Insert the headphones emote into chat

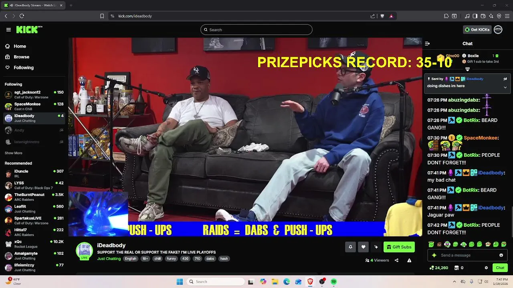pyautogui.click(x=447, y=244)
